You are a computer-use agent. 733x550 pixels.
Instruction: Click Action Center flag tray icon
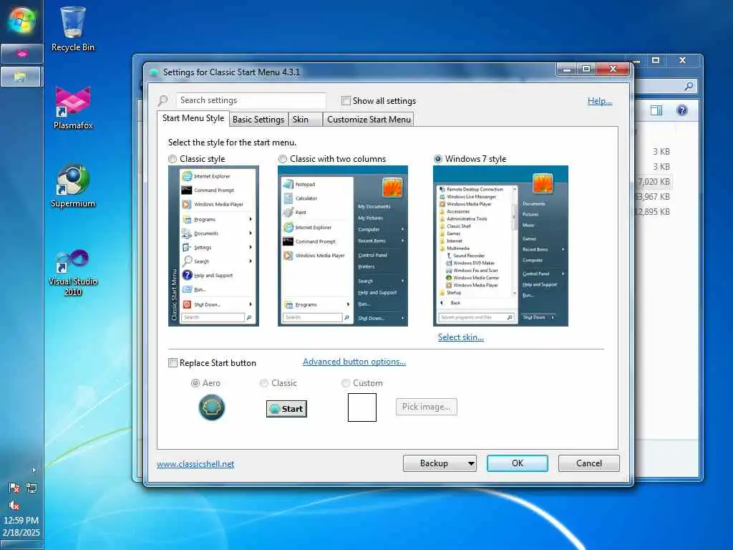pyautogui.click(x=14, y=488)
